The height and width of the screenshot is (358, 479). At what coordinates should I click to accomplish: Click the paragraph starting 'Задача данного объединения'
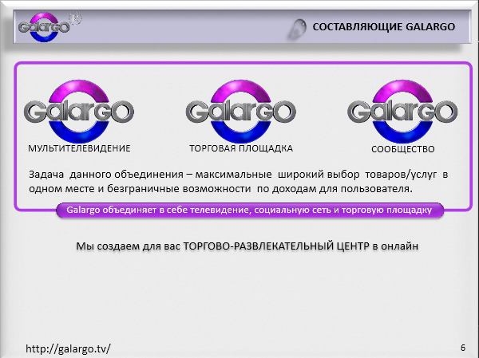238,182
